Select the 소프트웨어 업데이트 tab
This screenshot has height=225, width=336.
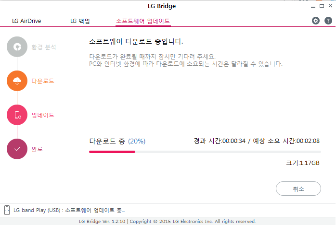tap(143, 21)
